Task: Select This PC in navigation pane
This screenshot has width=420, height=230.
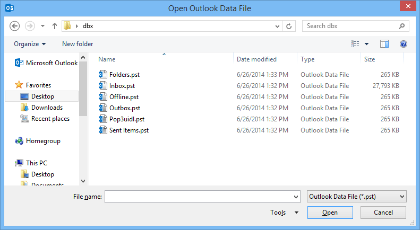Action: [31, 163]
